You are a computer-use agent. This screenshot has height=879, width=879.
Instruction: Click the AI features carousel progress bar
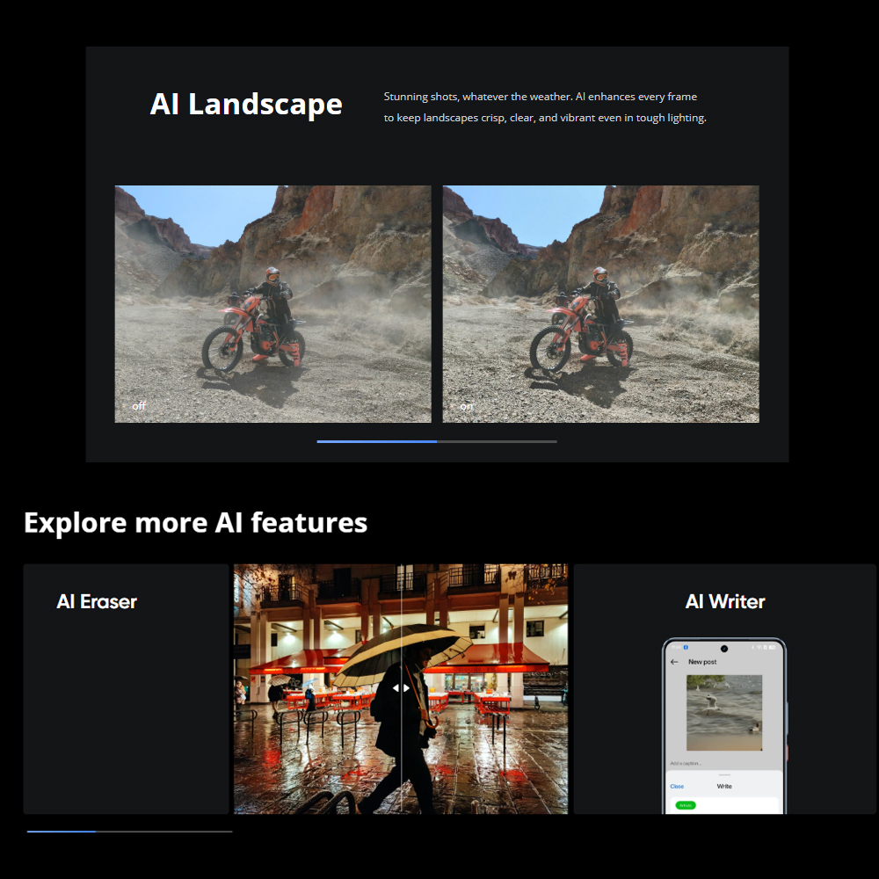click(x=129, y=831)
